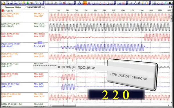Click the 260 mark on the time ruler

[x=67, y=10]
